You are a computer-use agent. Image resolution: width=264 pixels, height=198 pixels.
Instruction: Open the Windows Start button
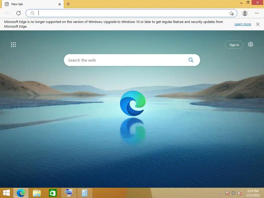pyautogui.click(x=6, y=193)
